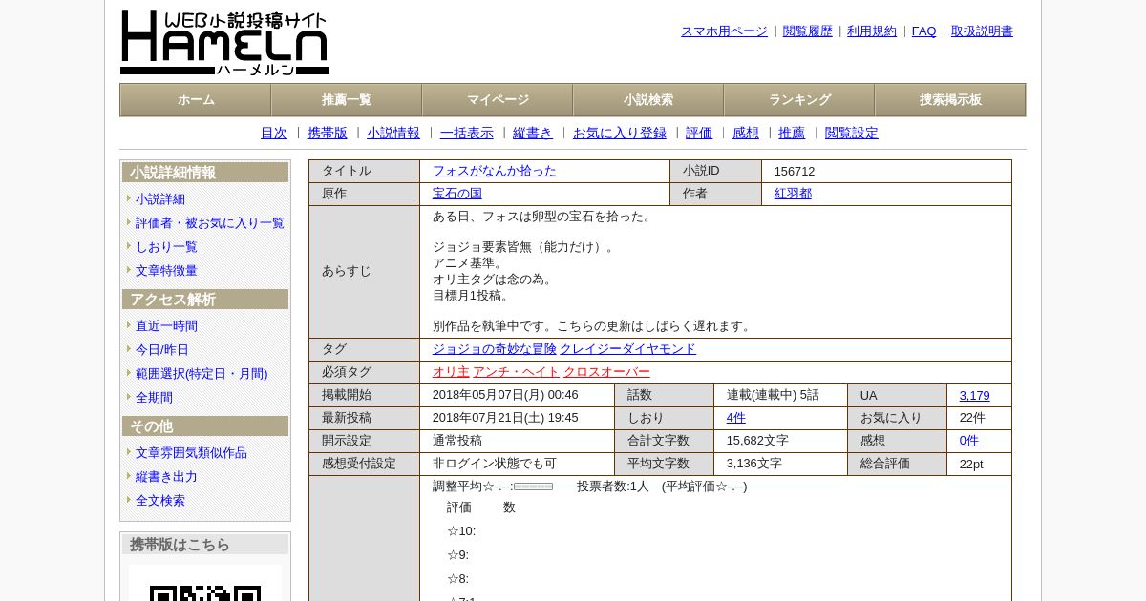Click the ☆10: rating row
1146x601 pixels.
461,531
